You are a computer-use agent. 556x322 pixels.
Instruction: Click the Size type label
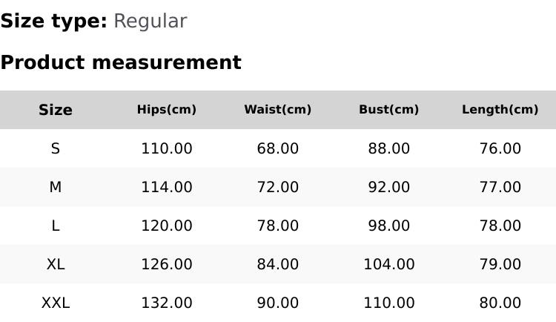tap(53, 22)
